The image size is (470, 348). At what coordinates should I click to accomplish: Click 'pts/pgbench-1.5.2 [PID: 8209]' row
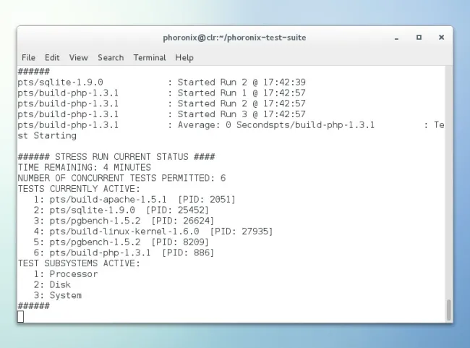click(x=121, y=242)
